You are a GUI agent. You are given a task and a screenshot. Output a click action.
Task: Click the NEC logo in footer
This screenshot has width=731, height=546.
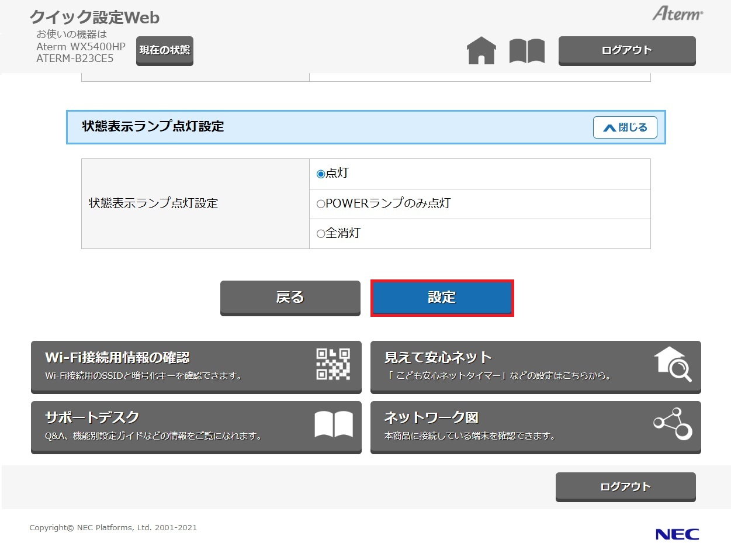pos(677,534)
